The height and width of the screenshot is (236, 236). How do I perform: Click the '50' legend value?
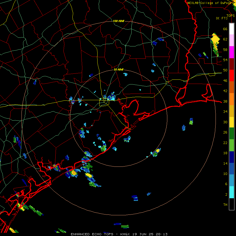tap(225, 70)
